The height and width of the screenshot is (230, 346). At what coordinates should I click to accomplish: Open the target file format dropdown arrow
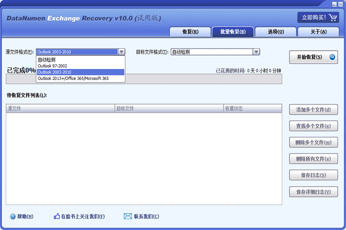(256, 52)
